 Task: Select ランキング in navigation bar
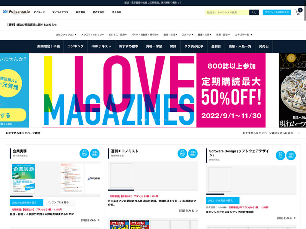point(75,46)
